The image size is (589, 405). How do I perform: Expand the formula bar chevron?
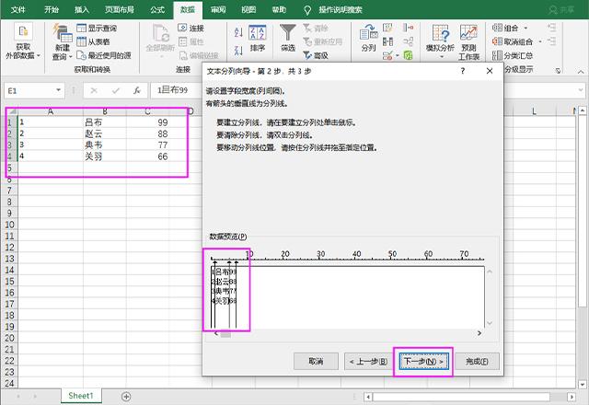pyautogui.click(x=581, y=90)
